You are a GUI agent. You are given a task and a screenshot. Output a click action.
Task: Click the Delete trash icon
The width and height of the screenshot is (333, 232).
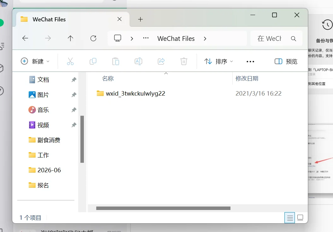tap(184, 61)
